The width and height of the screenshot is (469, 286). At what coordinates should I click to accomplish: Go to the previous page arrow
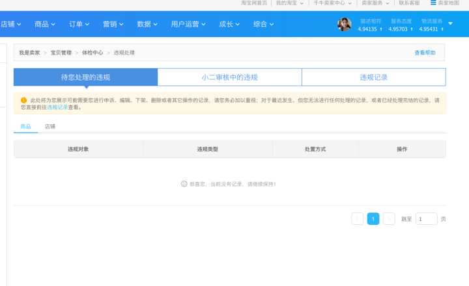pyautogui.click(x=357, y=219)
